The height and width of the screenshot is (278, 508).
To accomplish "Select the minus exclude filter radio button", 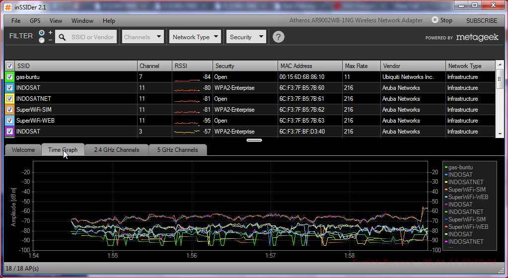I will click(42, 40).
